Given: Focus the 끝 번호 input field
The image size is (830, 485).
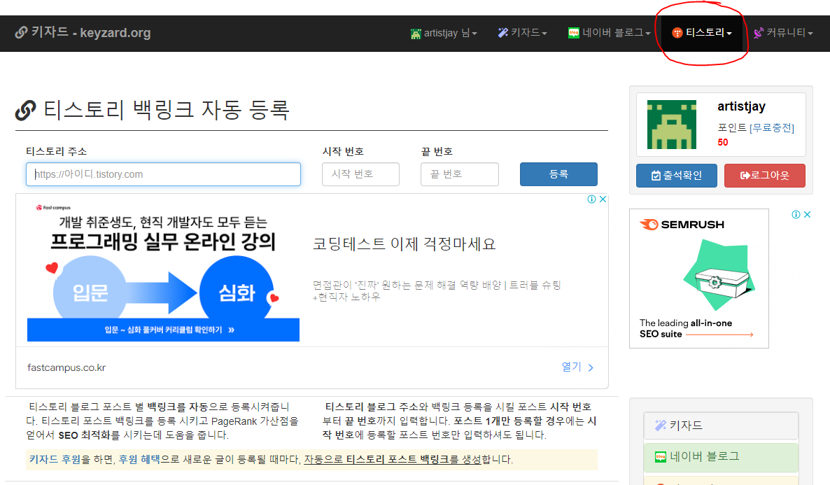Looking at the screenshot, I should [x=460, y=174].
